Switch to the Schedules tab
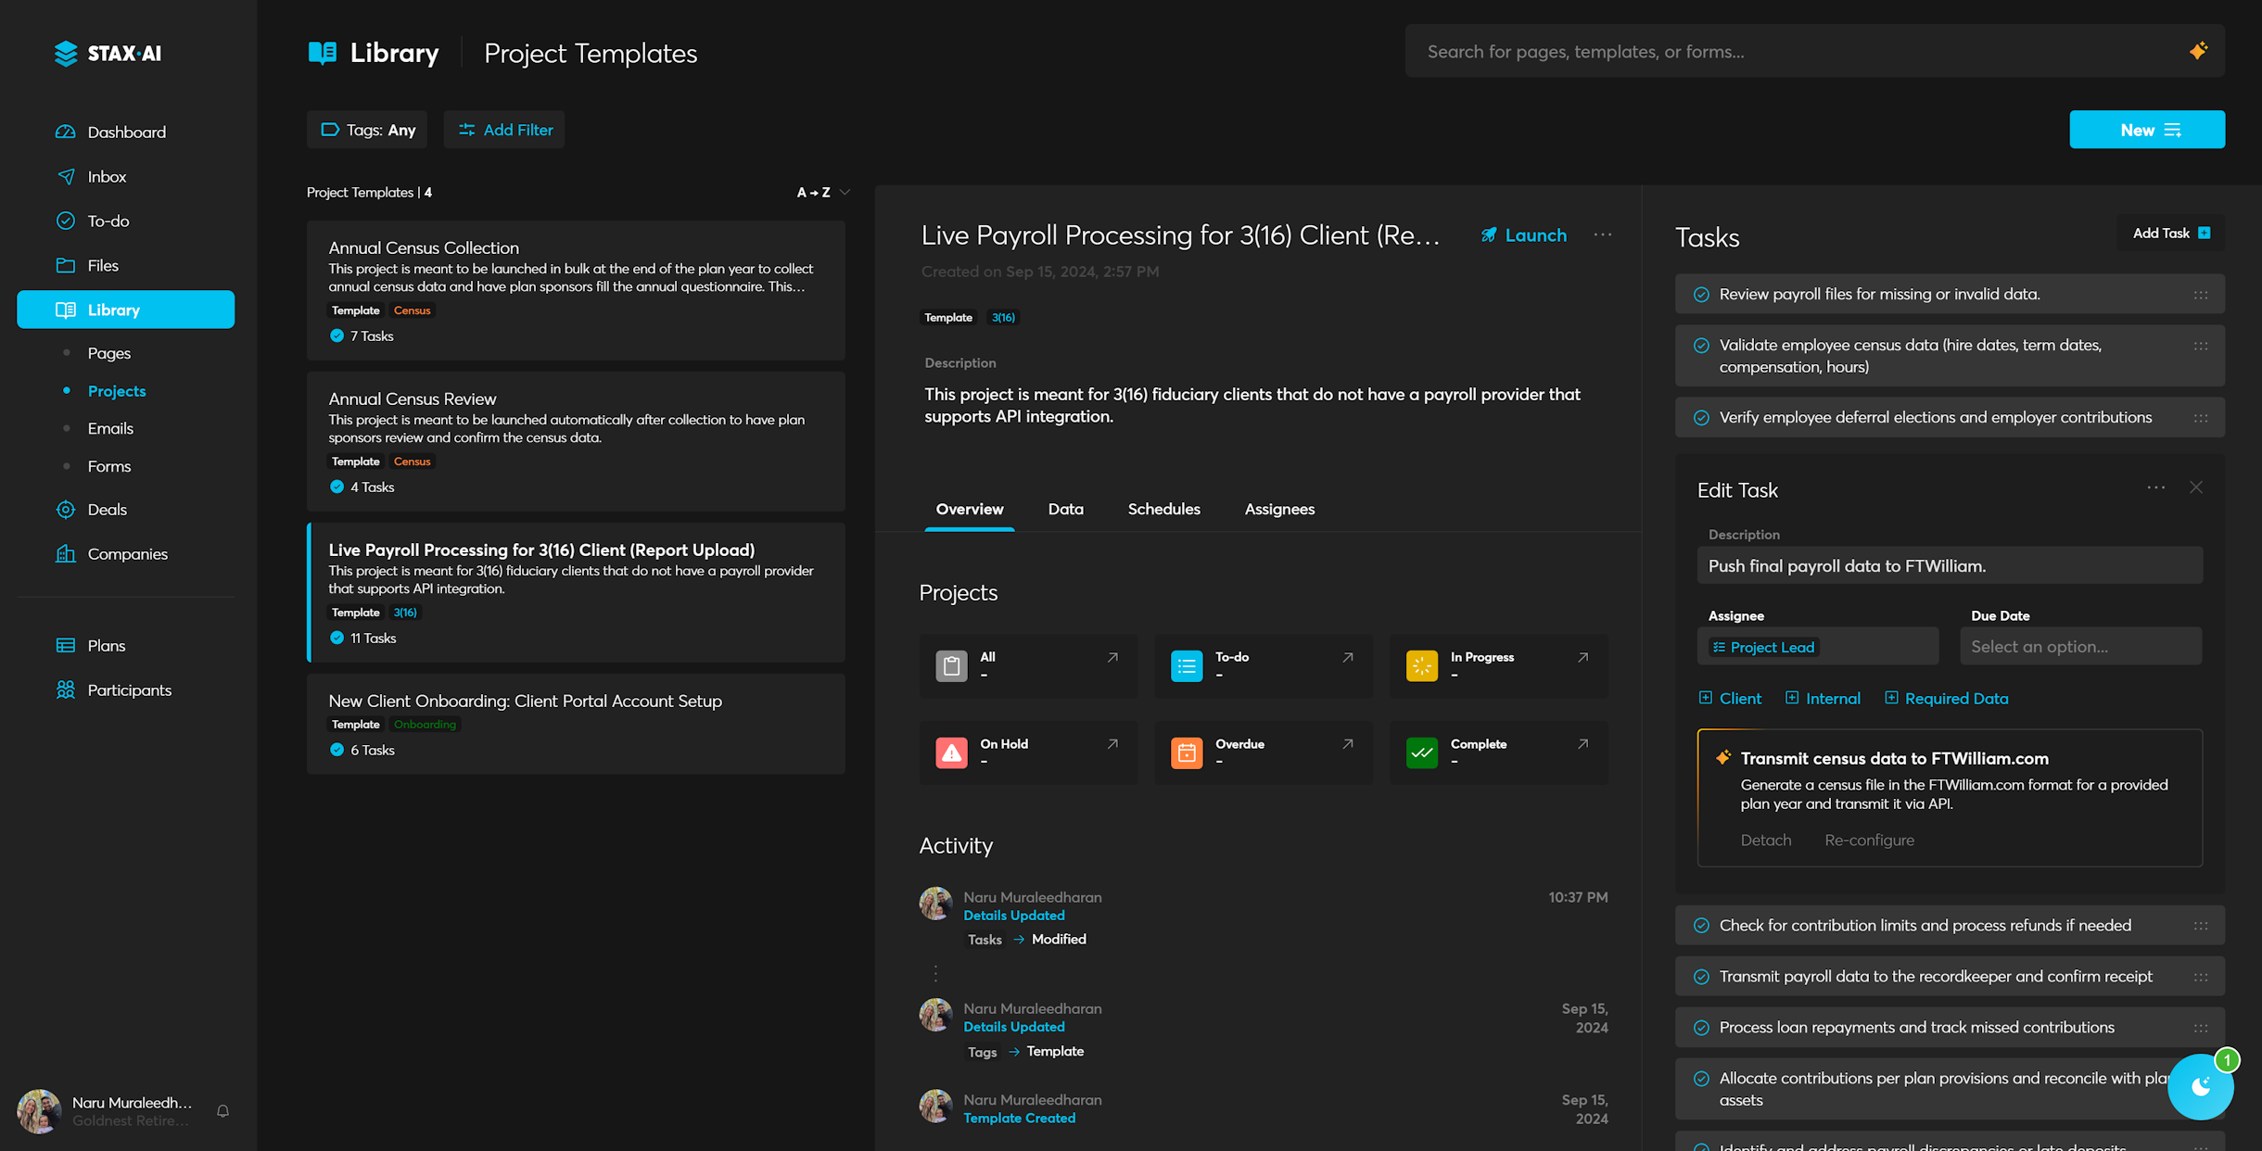 (1163, 509)
